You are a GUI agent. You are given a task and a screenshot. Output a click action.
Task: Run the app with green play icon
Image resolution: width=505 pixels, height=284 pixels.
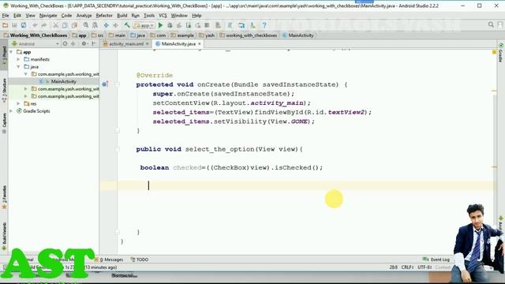[160, 25]
